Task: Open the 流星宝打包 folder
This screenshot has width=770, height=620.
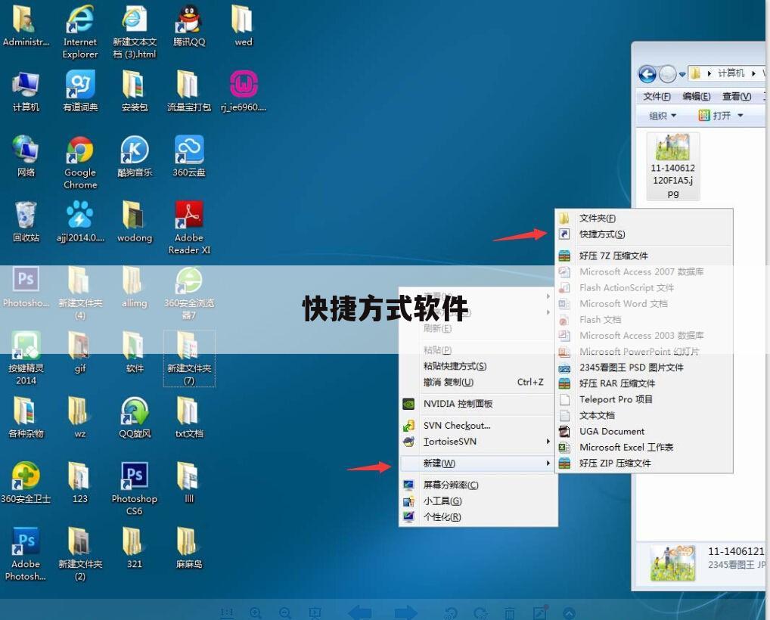Action: point(189,91)
